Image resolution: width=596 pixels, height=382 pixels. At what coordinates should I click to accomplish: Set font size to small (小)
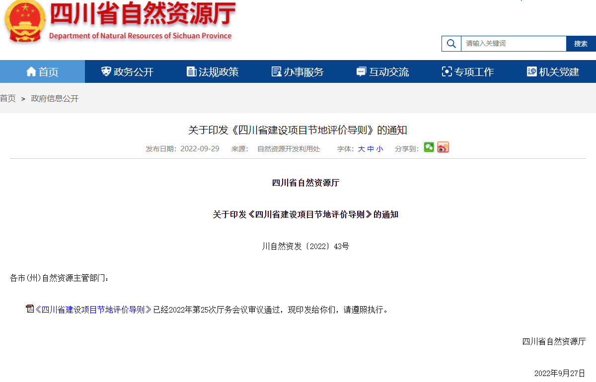click(379, 149)
